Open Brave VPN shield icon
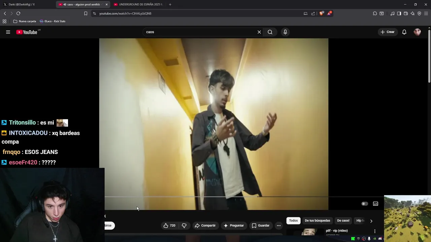 [419, 13]
